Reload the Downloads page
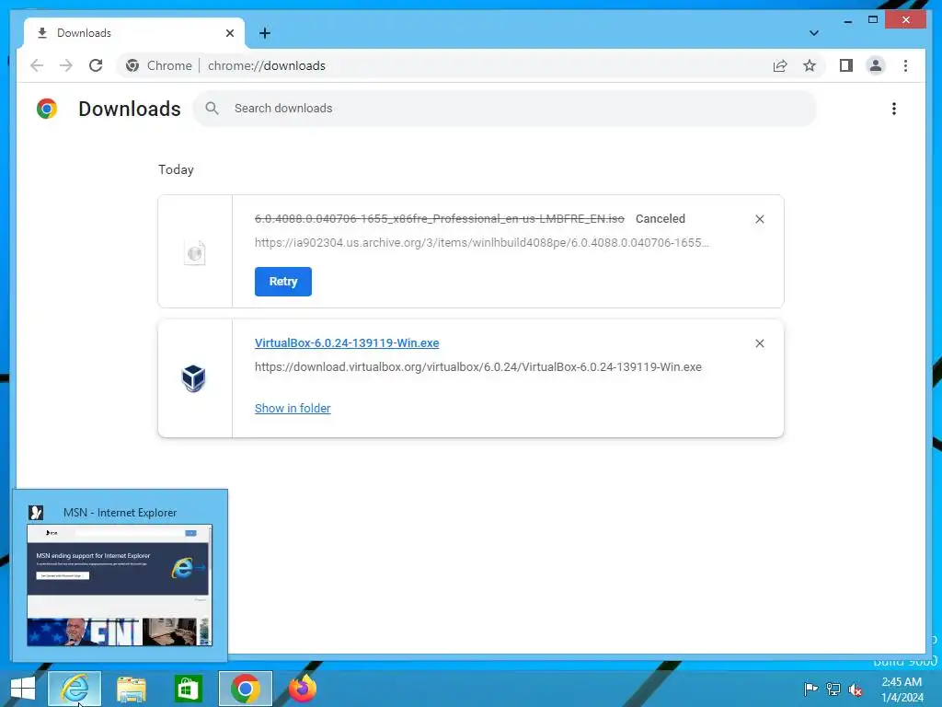Viewport: 942px width, 707px height. click(96, 65)
